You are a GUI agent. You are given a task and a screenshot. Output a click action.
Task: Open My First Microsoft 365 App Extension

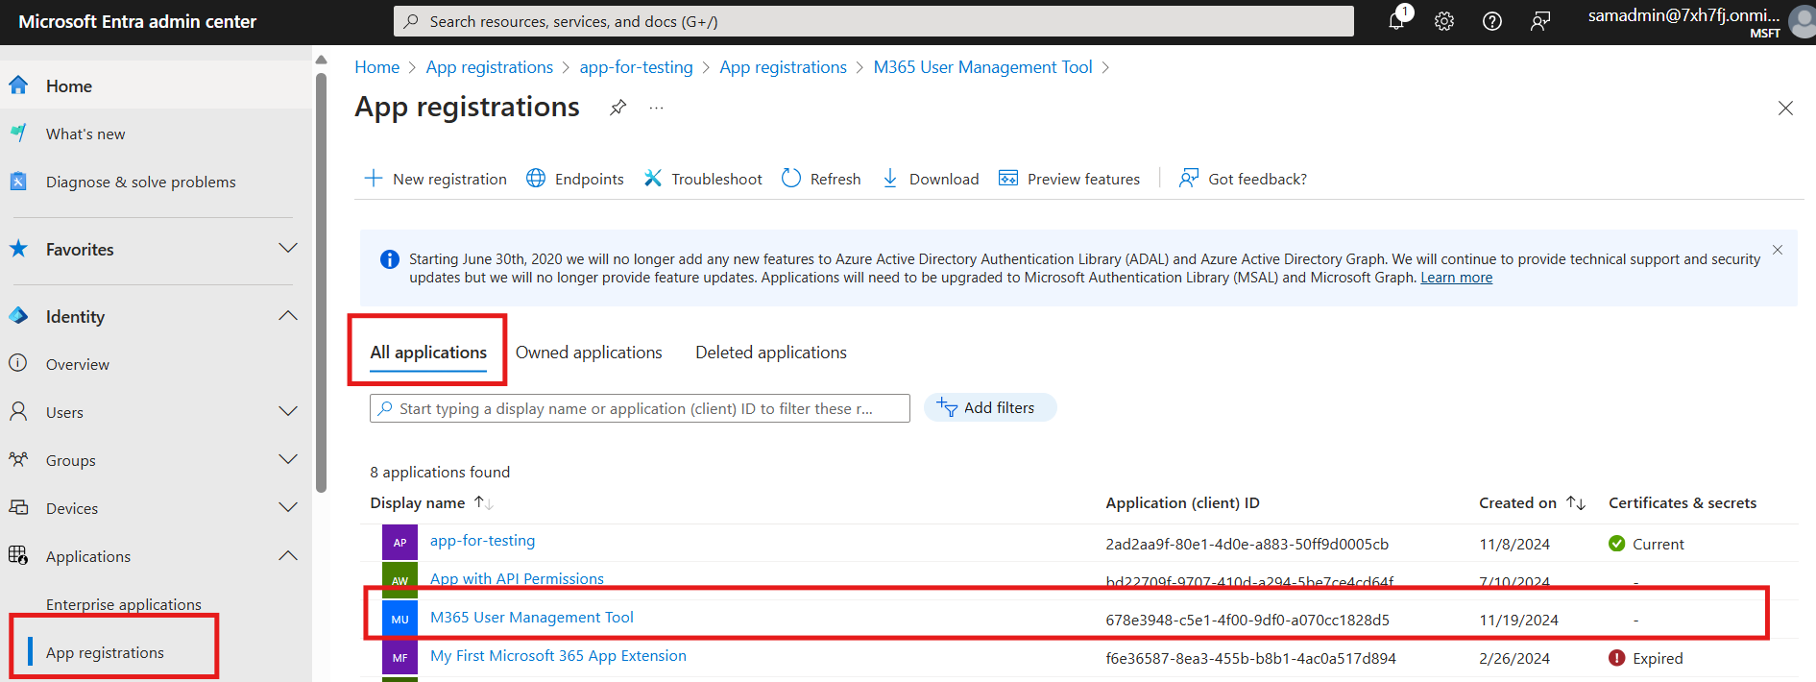[x=558, y=656]
